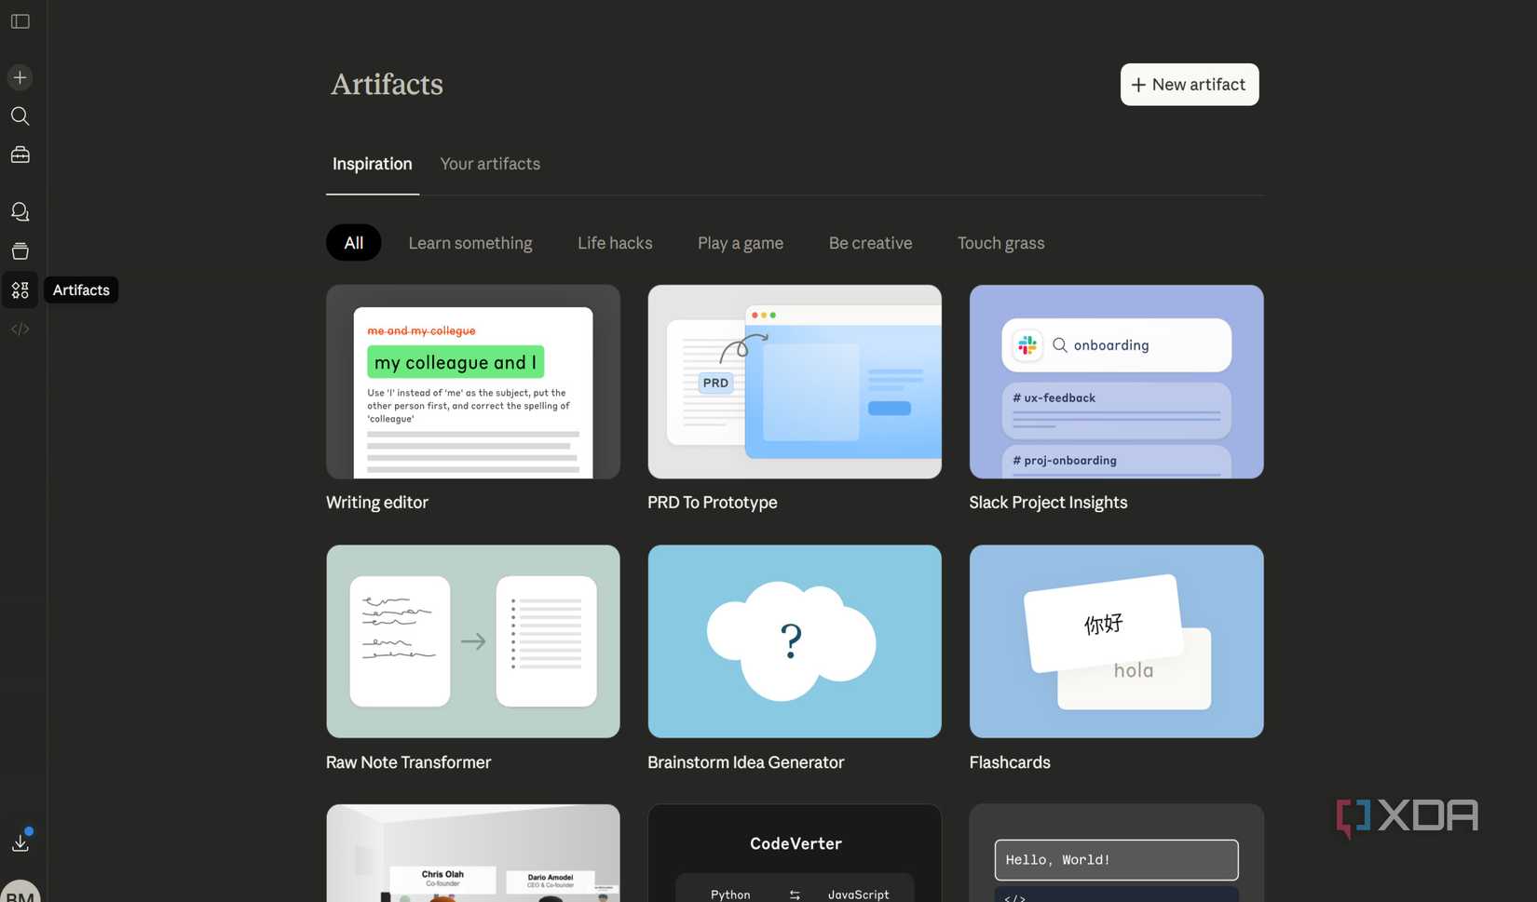Open the CodeVerter card thumbnail
The width and height of the screenshot is (1537, 902).
(x=795, y=854)
